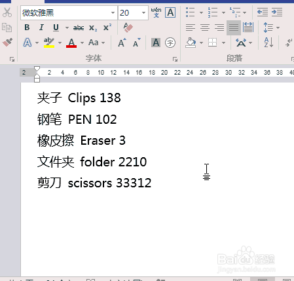
Task: Decrease font size with shrink A
Action: point(137,43)
